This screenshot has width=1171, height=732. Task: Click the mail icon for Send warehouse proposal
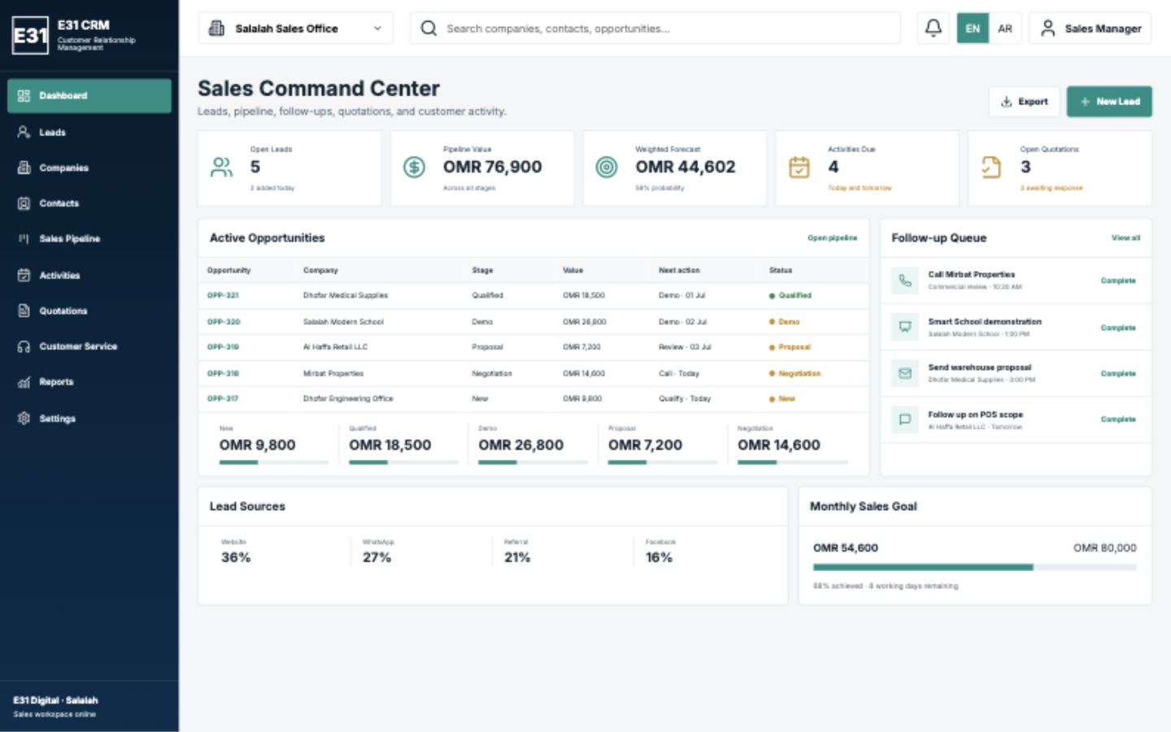[x=905, y=373]
